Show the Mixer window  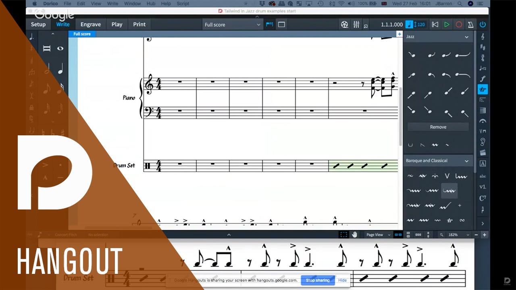pos(356,25)
